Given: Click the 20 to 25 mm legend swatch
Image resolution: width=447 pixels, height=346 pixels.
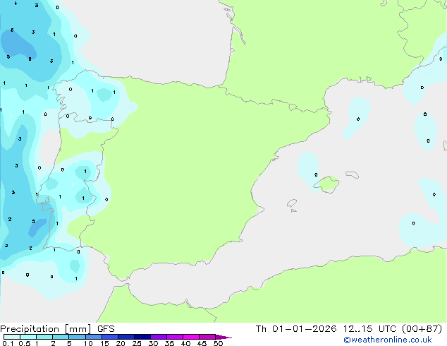Looking at the screenshot, I should click(125, 337).
